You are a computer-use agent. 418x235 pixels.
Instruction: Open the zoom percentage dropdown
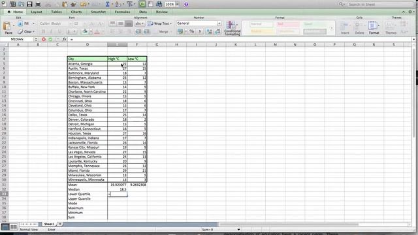click(177, 5)
